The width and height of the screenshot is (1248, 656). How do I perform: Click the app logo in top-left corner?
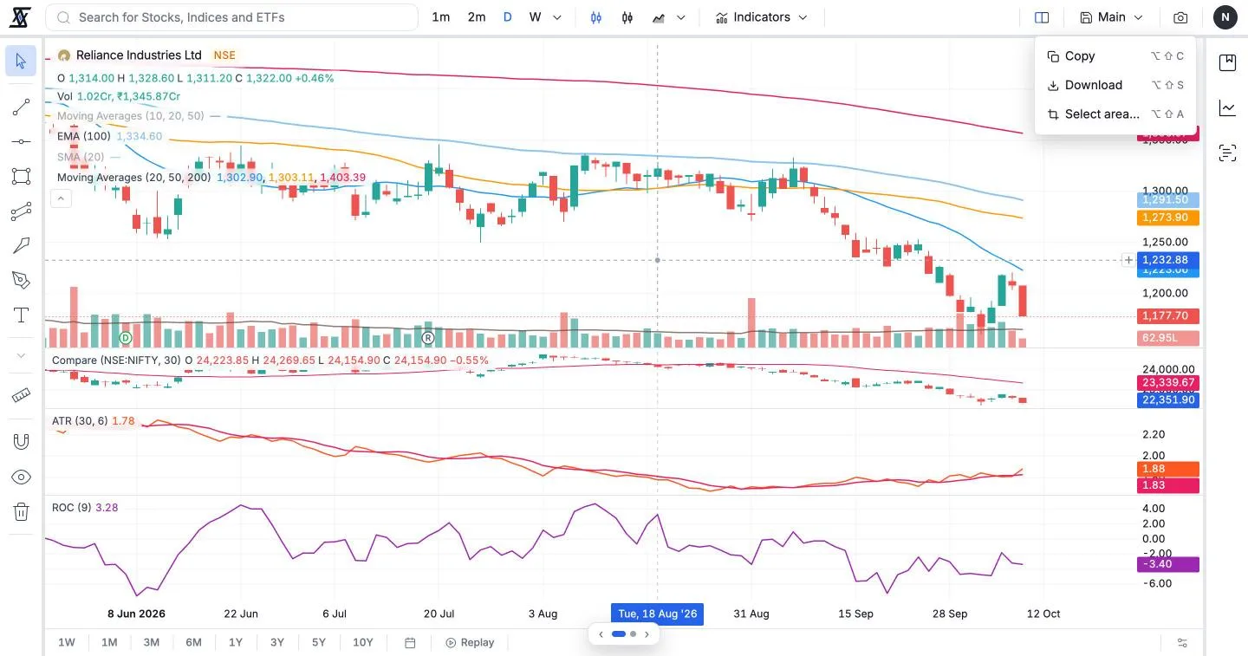pos(19,17)
